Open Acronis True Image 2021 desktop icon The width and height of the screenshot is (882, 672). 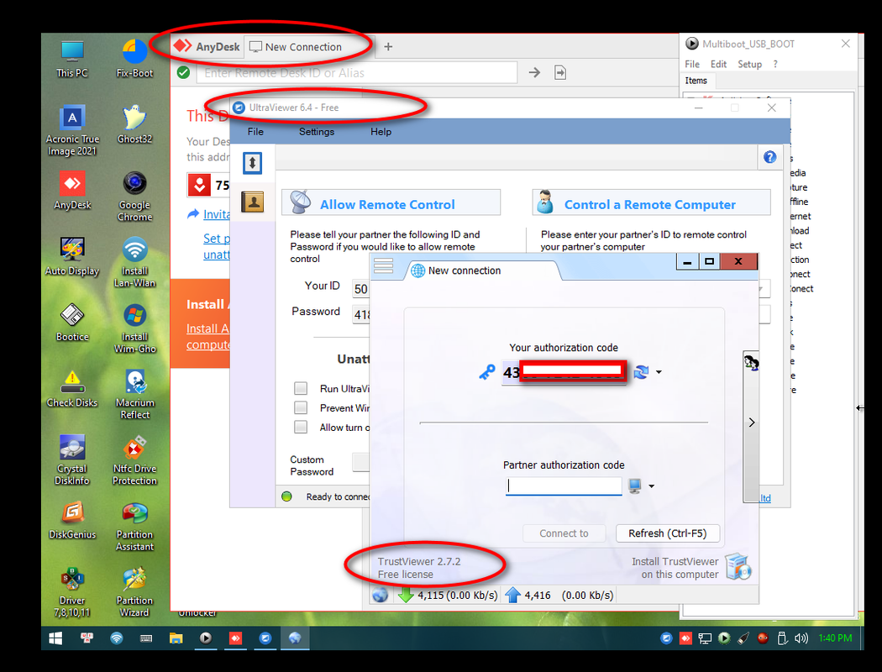(72, 130)
